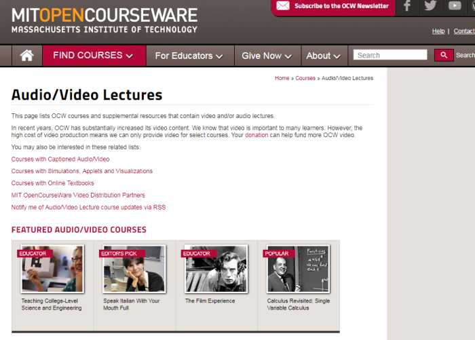The height and width of the screenshot is (340, 475).
Task: Click in the Search input field
Action: 390,55
